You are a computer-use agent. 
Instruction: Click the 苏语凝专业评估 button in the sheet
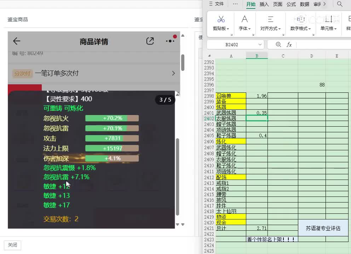[323, 228]
